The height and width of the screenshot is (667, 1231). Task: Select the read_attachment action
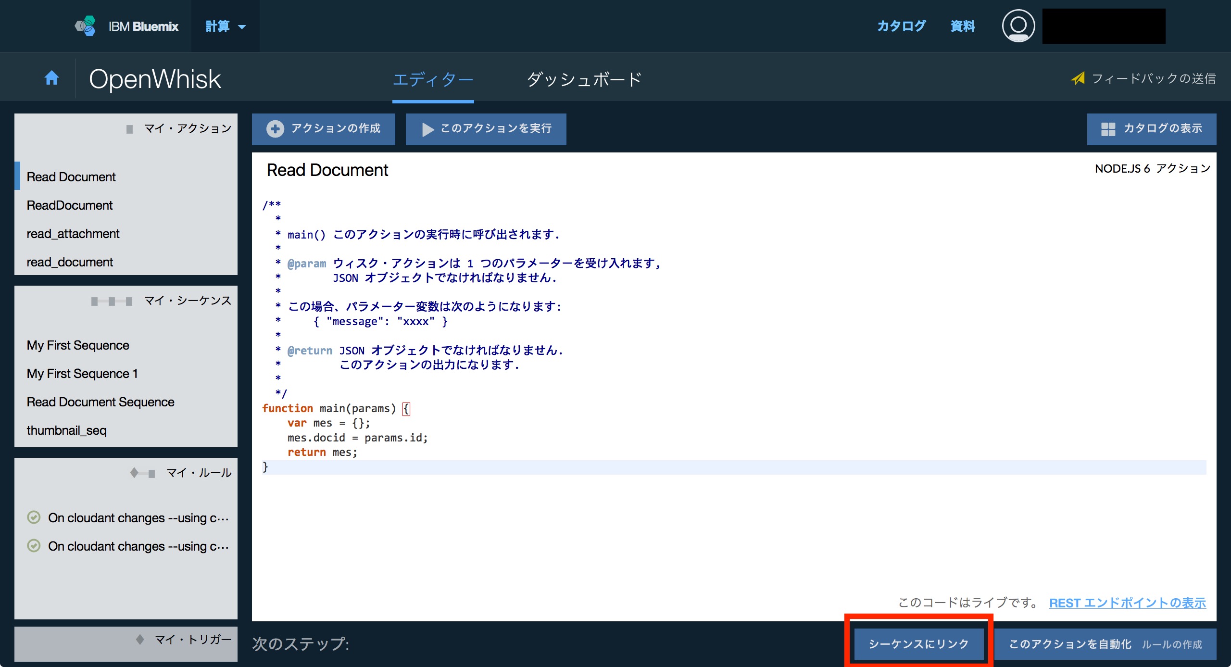[x=126, y=233]
